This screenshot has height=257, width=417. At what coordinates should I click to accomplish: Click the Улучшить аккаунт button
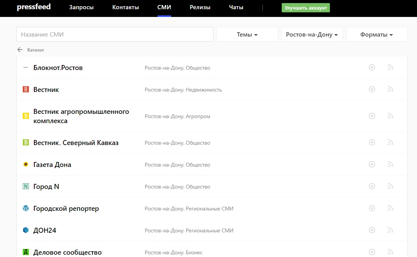tap(306, 8)
